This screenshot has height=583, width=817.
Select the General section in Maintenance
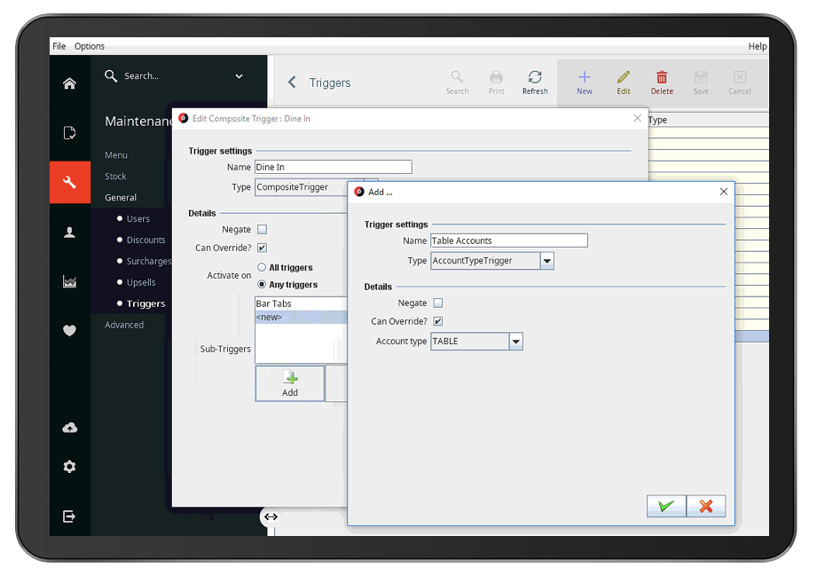point(121,198)
